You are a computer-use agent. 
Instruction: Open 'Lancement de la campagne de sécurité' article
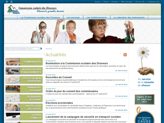[83, 117]
